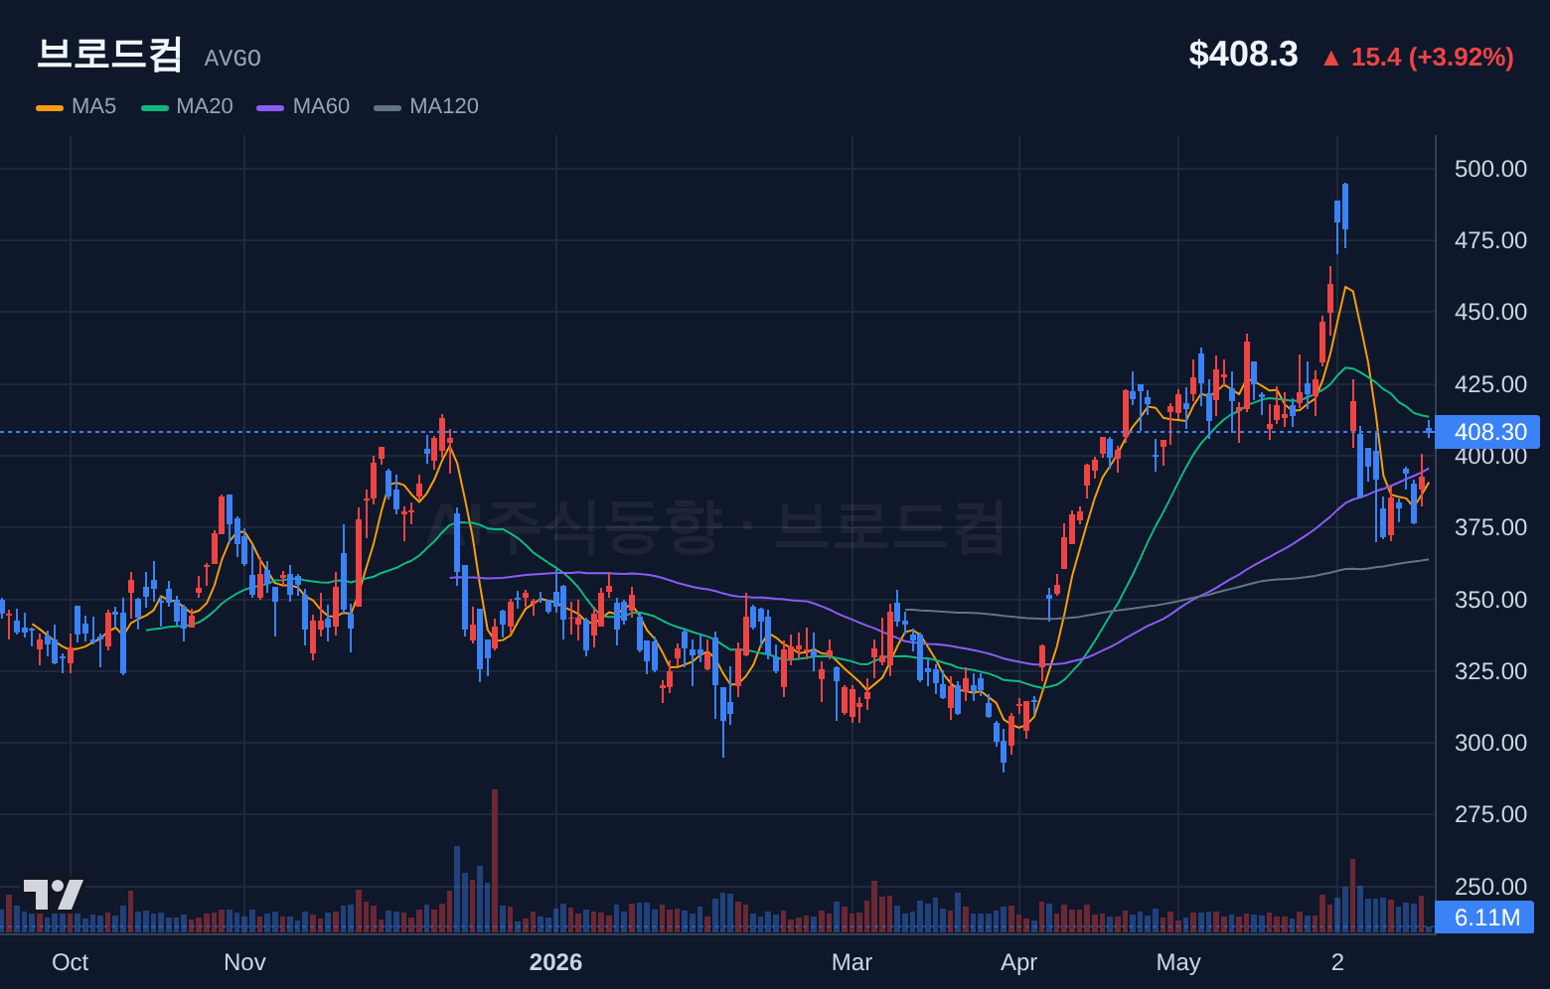The height and width of the screenshot is (989, 1550).
Task: Click the blue 408.30 price tag
Action: coord(1487,432)
